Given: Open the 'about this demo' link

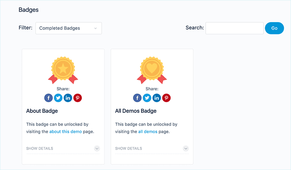Looking at the screenshot, I should pyautogui.click(x=65, y=132).
